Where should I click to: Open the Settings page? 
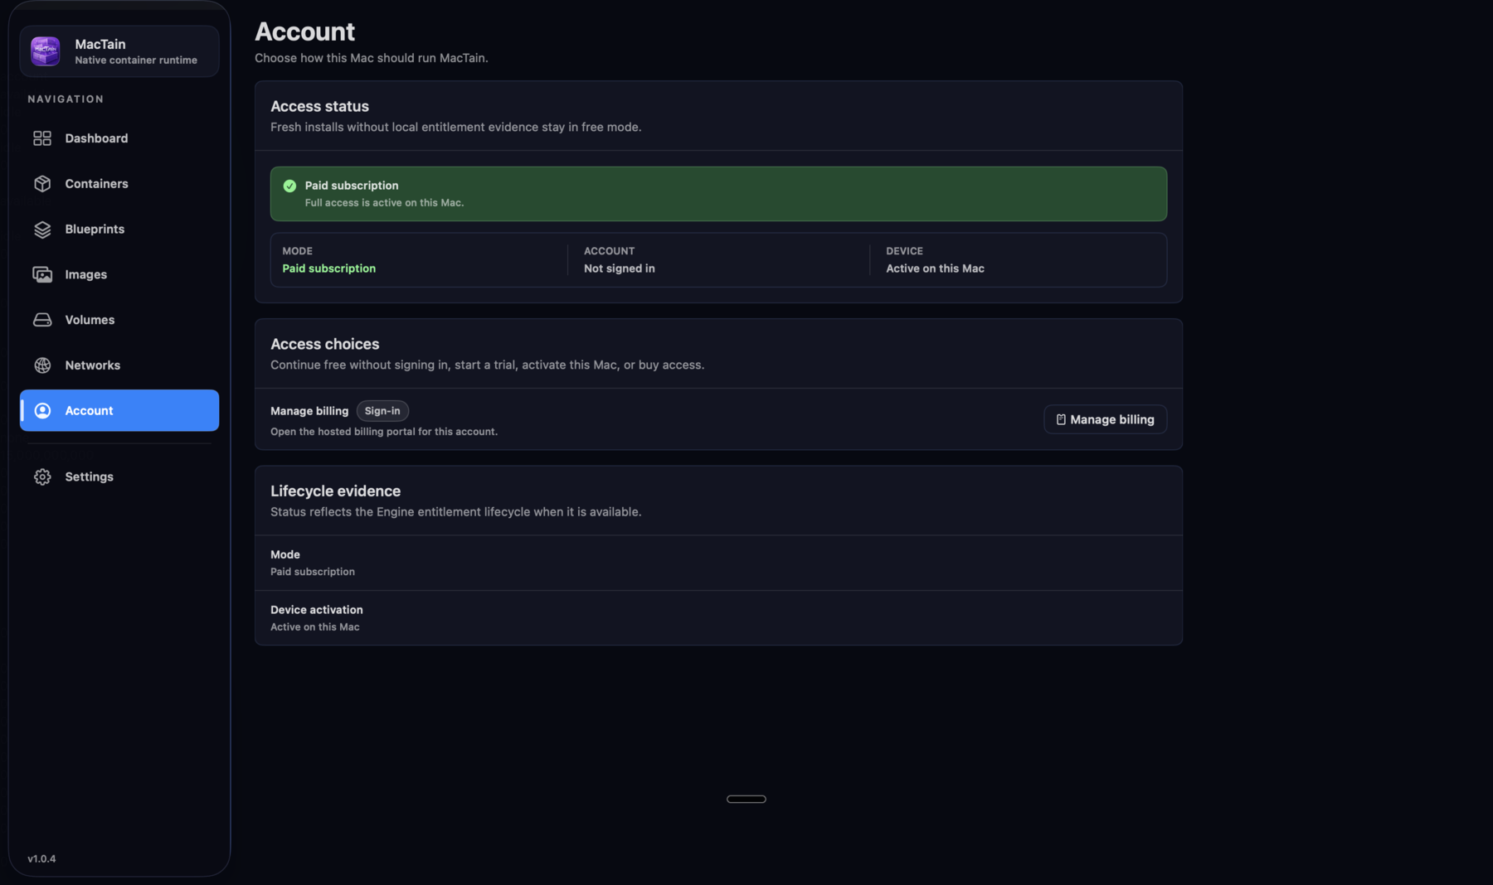pos(119,477)
